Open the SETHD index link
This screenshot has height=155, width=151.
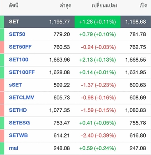click(18, 110)
